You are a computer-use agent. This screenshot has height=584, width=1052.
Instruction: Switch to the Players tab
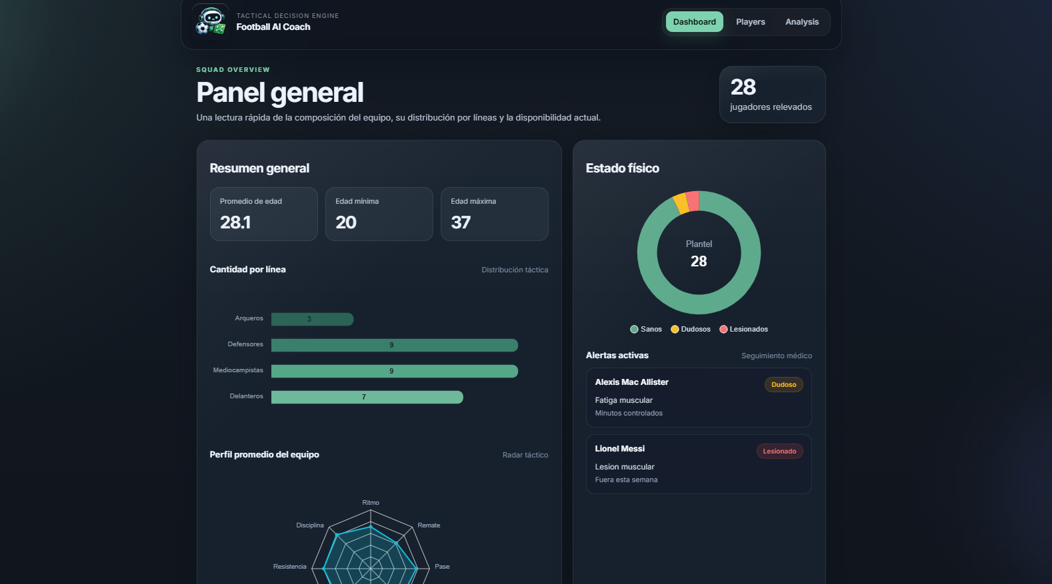coord(750,22)
